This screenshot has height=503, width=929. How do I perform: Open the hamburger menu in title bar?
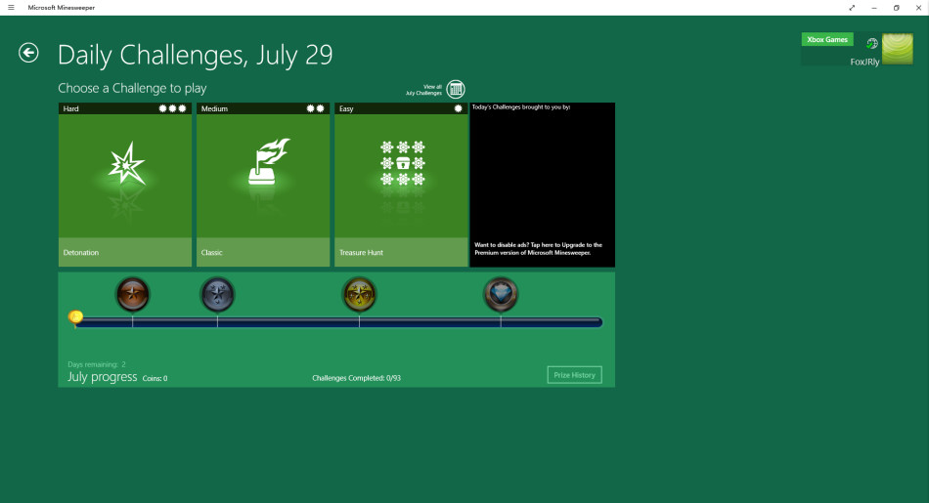coord(11,8)
